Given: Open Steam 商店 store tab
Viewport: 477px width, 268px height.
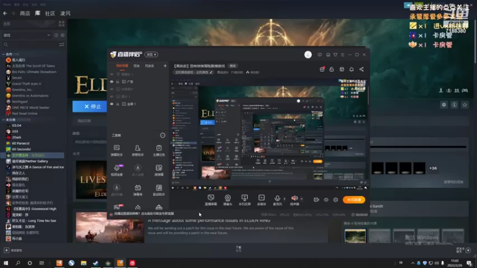Looking at the screenshot, I should pyautogui.click(x=25, y=13).
